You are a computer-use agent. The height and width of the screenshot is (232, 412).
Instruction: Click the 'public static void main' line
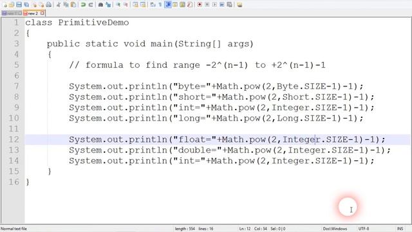(150, 44)
